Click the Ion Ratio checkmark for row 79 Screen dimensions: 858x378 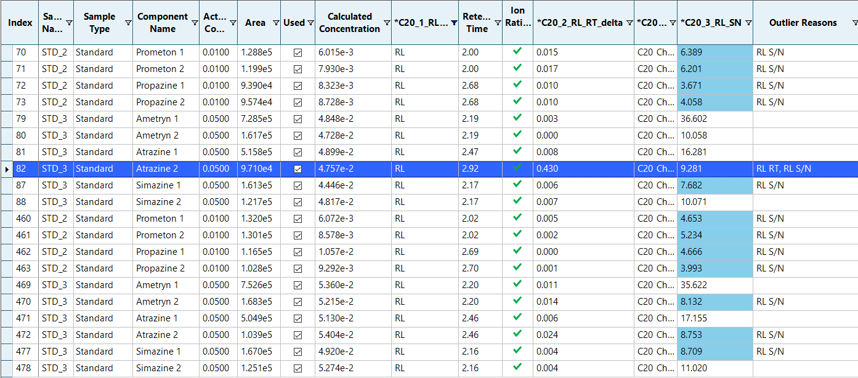(x=517, y=118)
